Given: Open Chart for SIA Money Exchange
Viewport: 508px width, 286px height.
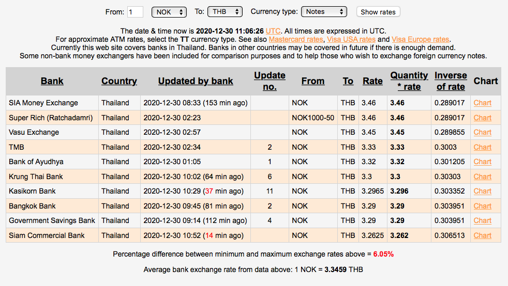Looking at the screenshot, I should point(482,103).
